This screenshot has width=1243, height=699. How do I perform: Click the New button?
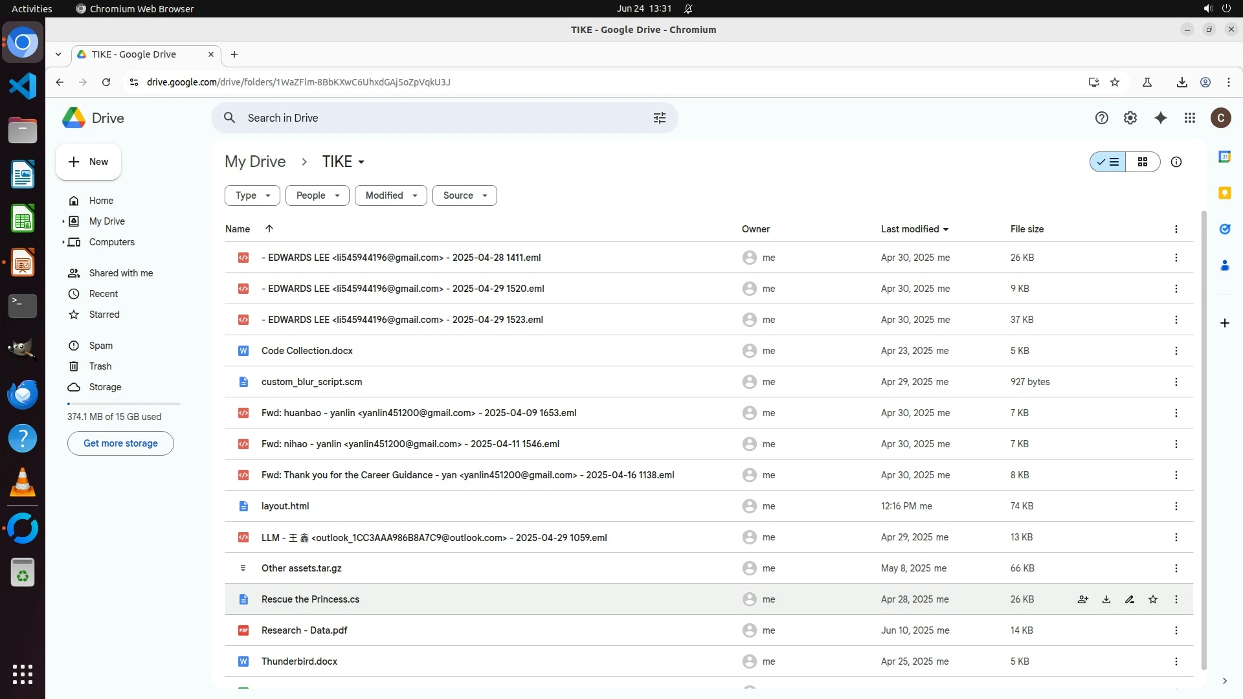[x=88, y=162]
